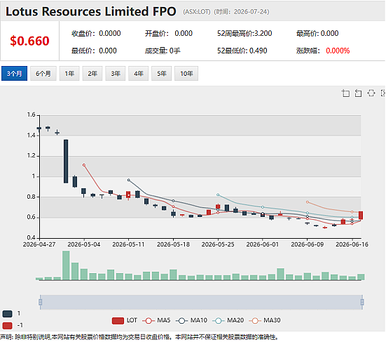Switch to the 6个月 range

click(43, 74)
